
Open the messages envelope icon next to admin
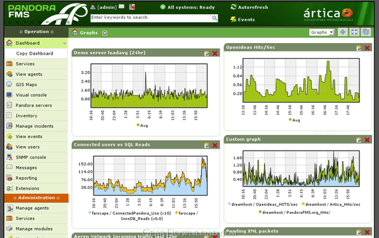122,7
